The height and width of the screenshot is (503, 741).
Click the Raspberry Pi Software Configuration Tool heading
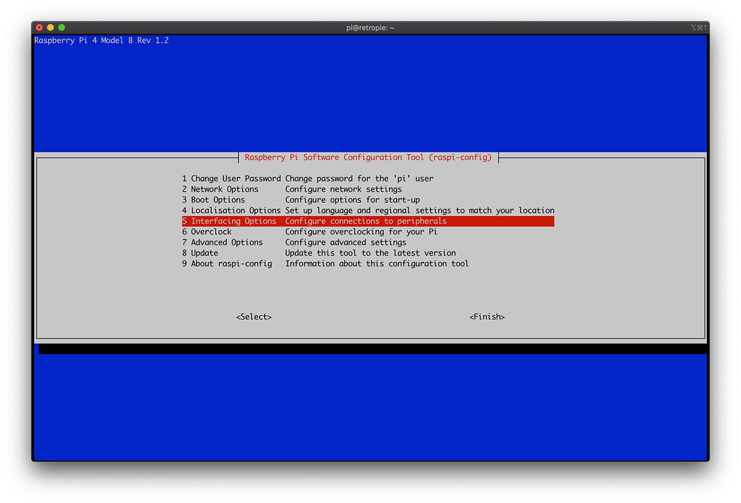coord(368,157)
